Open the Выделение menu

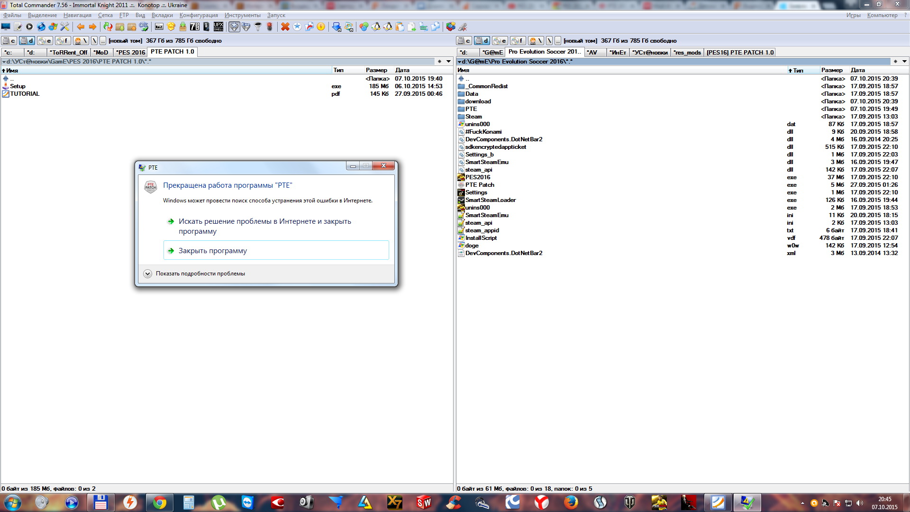42,15
